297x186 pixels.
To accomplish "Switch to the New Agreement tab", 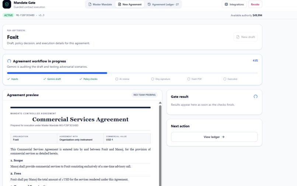I will [x=130, y=4].
